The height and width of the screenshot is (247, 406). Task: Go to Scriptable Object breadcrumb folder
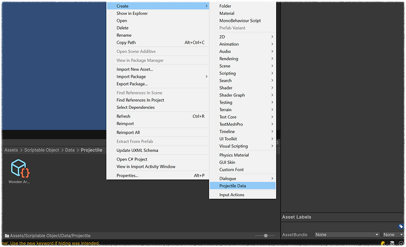pos(42,150)
